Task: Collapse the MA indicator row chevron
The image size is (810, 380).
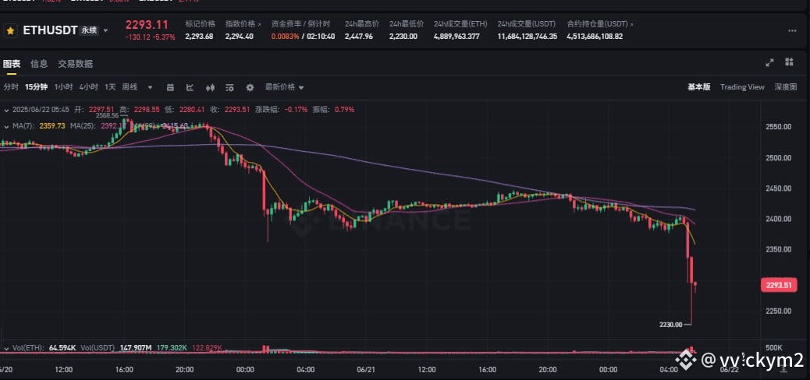Action: pyautogui.click(x=5, y=126)
